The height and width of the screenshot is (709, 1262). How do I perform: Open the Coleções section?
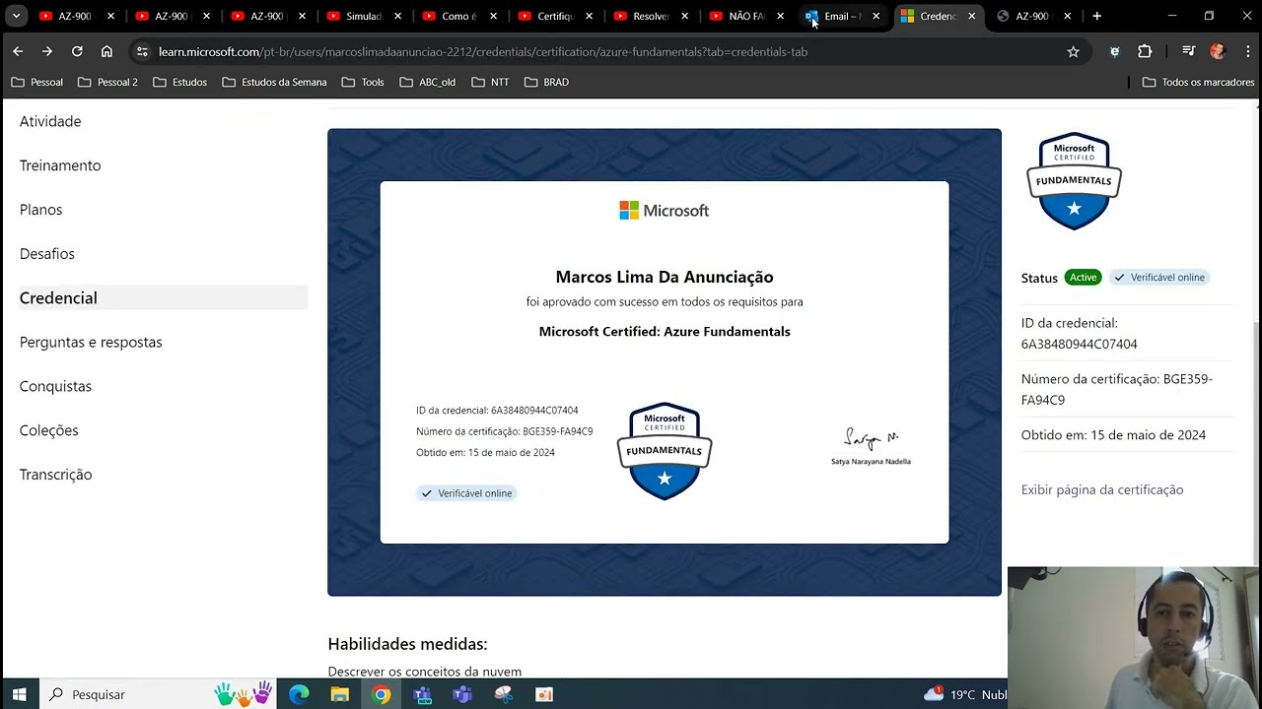click(48, 430)
